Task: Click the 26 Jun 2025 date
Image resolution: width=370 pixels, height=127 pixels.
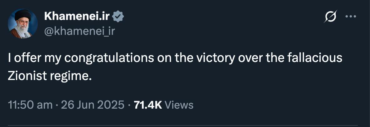Action: [x=93, y=105]
